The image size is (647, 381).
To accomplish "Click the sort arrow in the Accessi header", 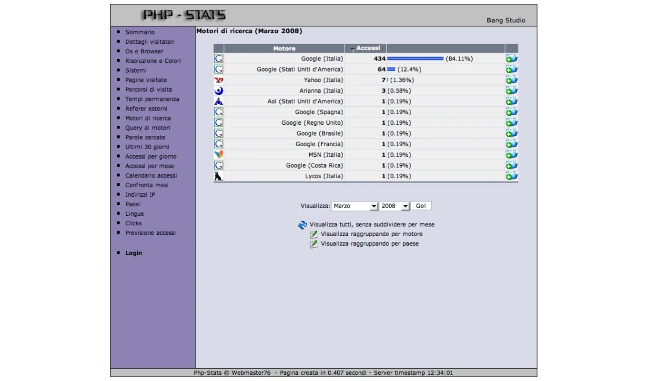I will (x=353, y=49).
